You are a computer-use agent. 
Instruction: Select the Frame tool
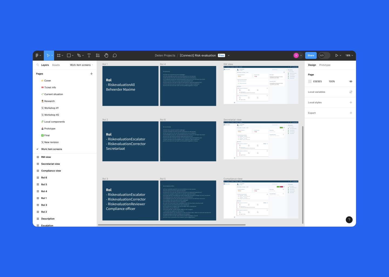[59, 55]
